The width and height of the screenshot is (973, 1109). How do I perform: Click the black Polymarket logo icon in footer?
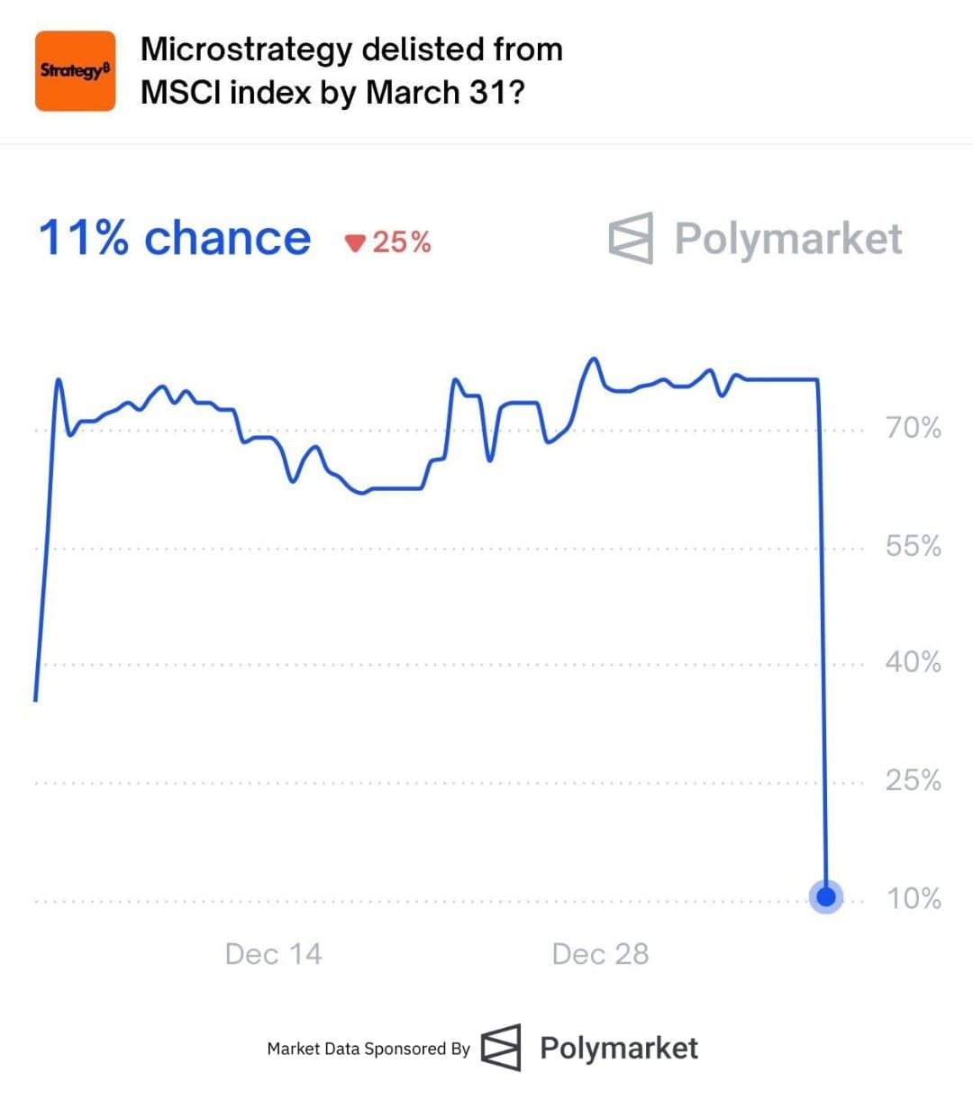pos(501,1048)
